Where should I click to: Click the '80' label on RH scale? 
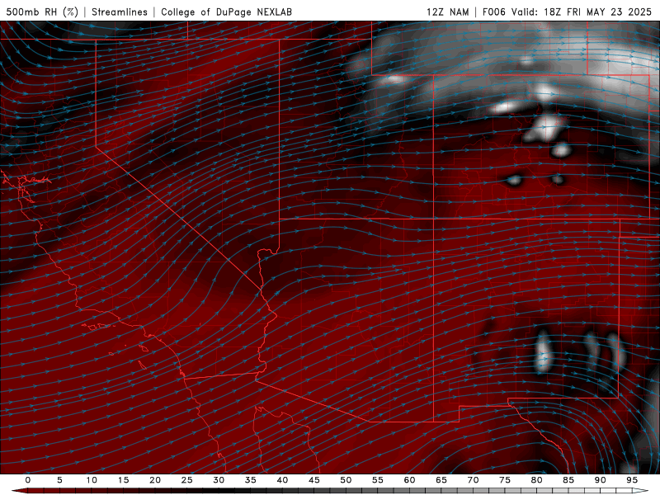point(536,480)
